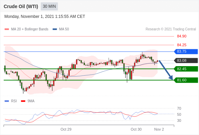Toggle the MA 20 + Bollinger Bands legend
The height and width of the screenshot is (135, 199).
coord(26,29)
